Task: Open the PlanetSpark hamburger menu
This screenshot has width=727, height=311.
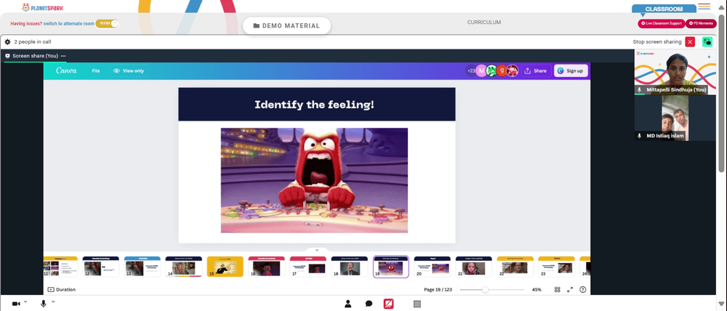Action: (x=704, y=7)
